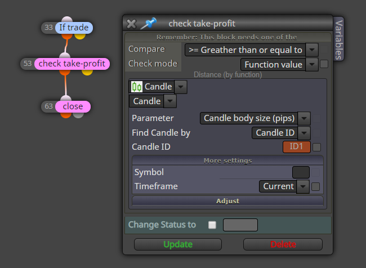The height and width of the screenshot is (268, 366).
Task: Click the red Delete button
Action: click(x=283, y=244)
